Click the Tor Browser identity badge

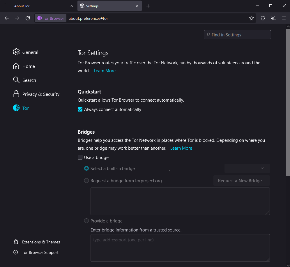(x=51, y=18)
